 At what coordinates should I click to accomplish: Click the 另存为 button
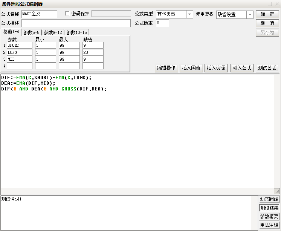pyautogui.click(x=267, y=32)
